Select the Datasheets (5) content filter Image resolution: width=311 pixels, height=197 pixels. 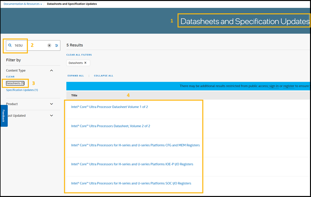pyautogui.click(x=15, y=83)
